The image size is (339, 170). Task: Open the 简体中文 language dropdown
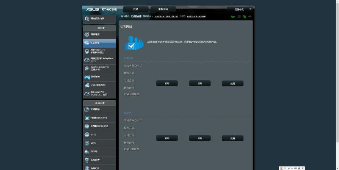pos(240,9)
